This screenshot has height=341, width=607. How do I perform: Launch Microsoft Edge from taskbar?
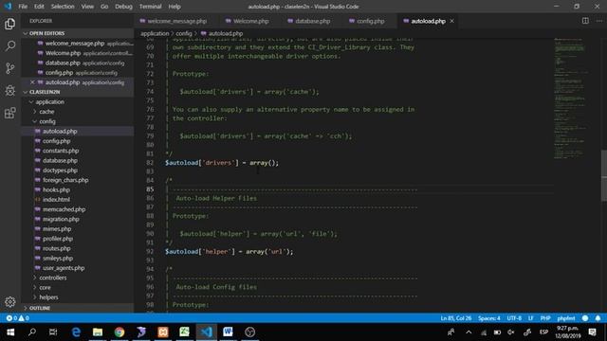click(x=76, y=332)
